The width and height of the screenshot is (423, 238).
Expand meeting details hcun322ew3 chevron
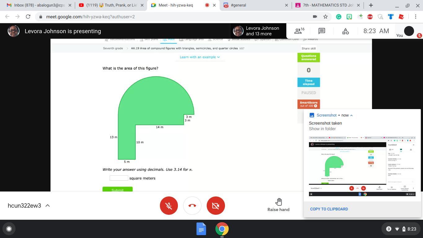coord(48,205)
